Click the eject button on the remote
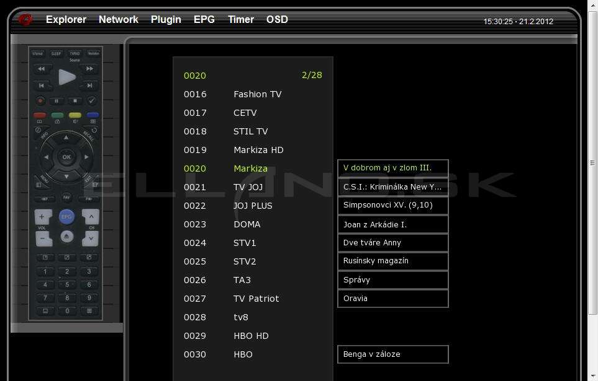 click(66, 237)
